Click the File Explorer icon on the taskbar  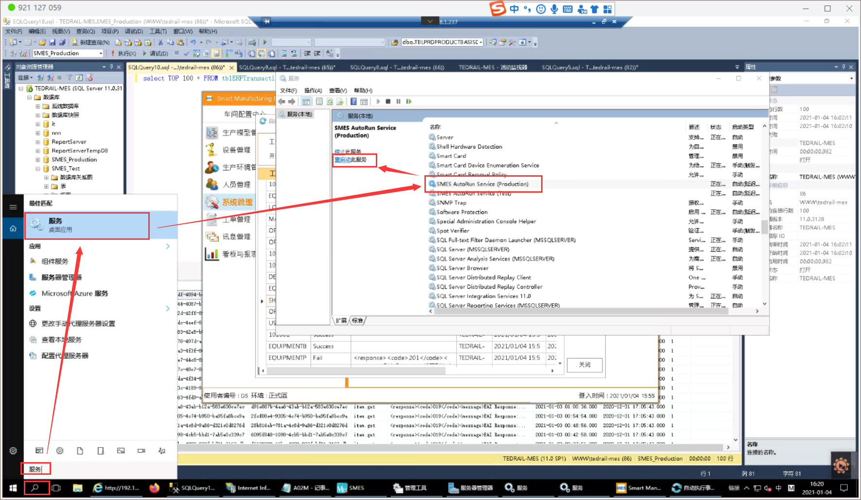click(78, 488)
